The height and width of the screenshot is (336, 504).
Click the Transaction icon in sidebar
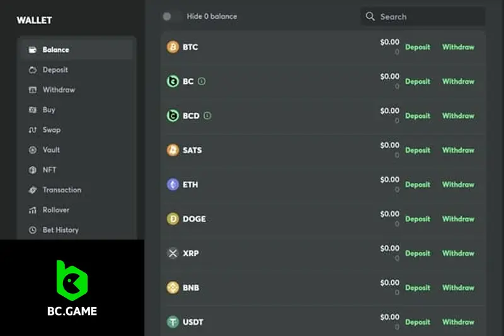tap(33, 190)
